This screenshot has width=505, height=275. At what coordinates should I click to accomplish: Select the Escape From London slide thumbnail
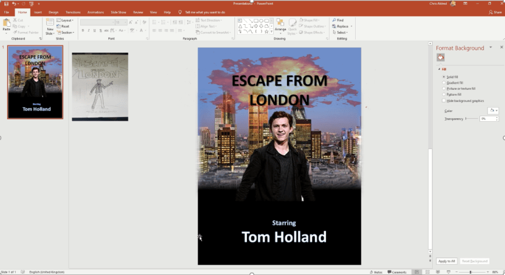tap(35, 82)
